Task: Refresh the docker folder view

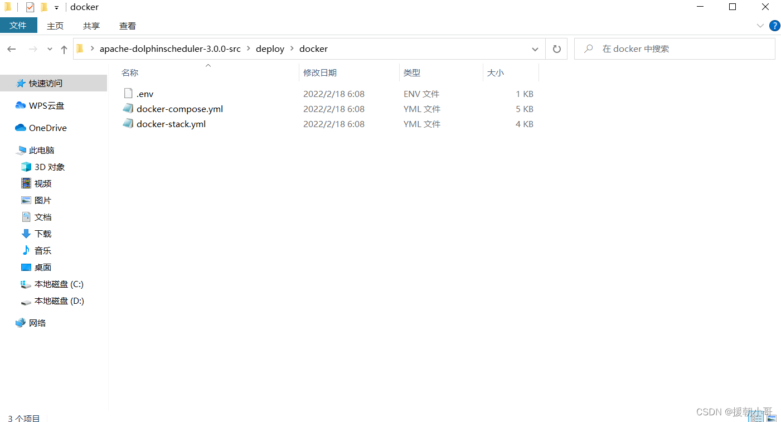Action: point(556,49)
